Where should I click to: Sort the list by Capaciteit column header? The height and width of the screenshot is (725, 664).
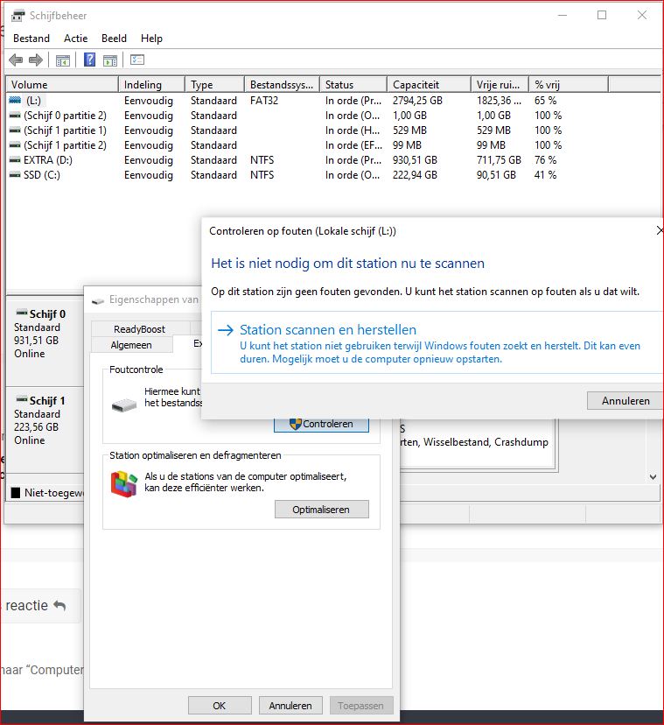pos(416,85)
